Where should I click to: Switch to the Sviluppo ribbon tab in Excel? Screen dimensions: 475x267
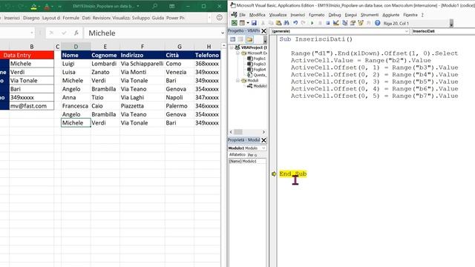(x=141, y=18)
